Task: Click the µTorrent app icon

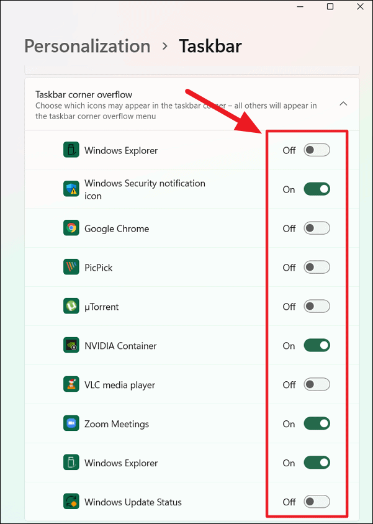Action: coord(71,306)
